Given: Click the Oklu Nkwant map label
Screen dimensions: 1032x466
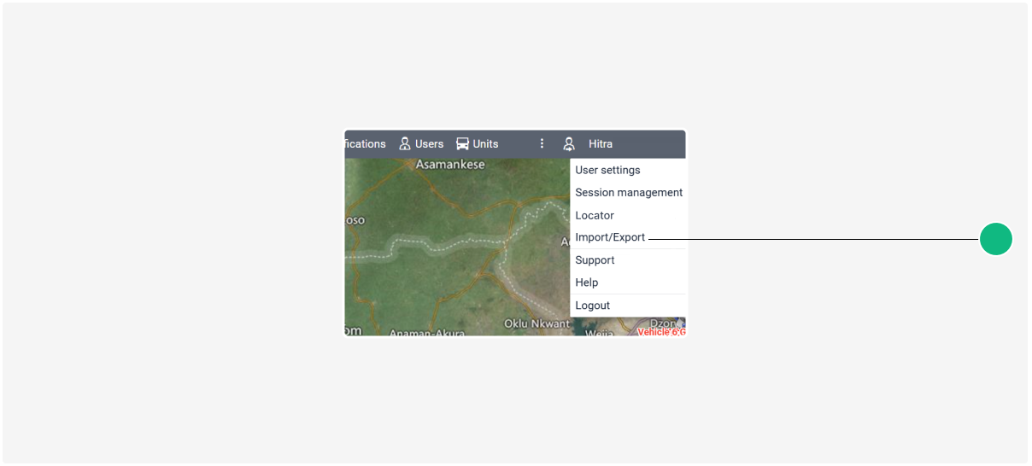Looking at the screenshot, I should click(537, 323).
